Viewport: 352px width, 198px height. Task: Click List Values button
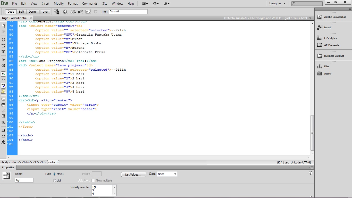[133, 175]
